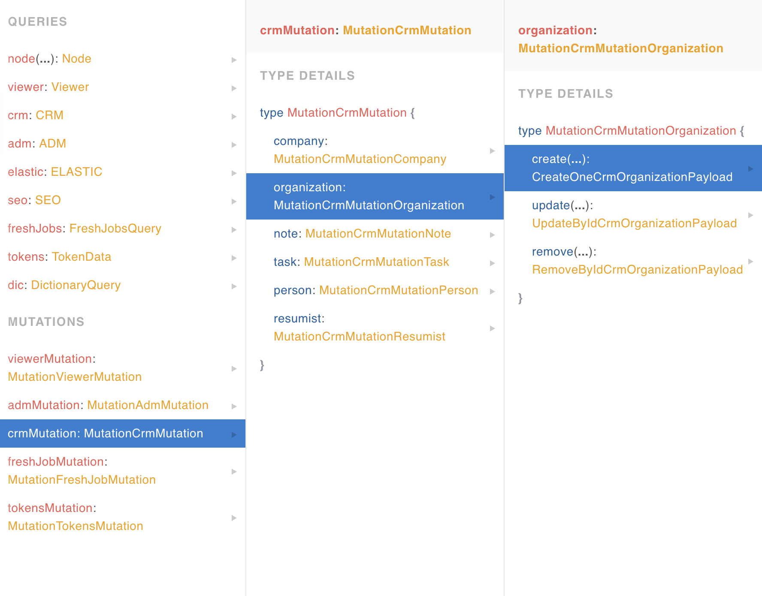Click arrow on organization field row
The image size is (762, 596).
[x=492, y=197]
